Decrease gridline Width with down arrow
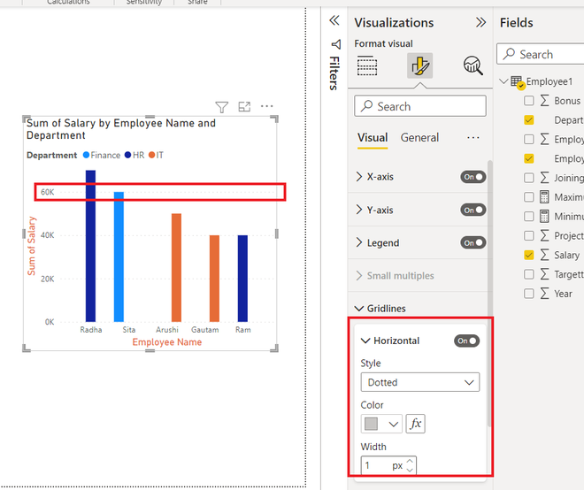Image resolution: width=584 pixels, height=490 pixels. click(410, 470)
